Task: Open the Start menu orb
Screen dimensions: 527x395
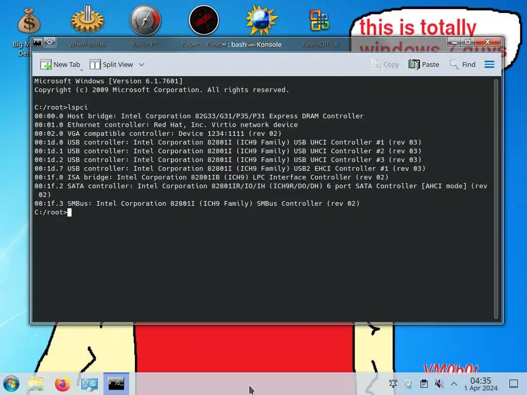Action: click(11, 384)
